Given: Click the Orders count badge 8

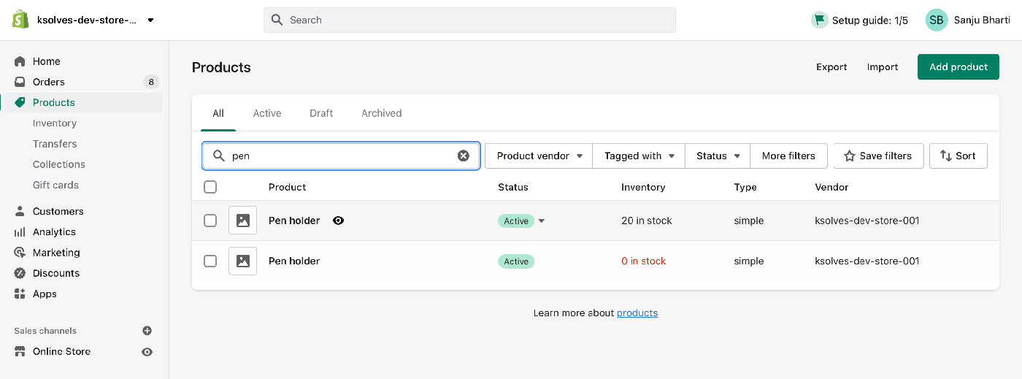Looking at the screenshot, I should 151,82.
